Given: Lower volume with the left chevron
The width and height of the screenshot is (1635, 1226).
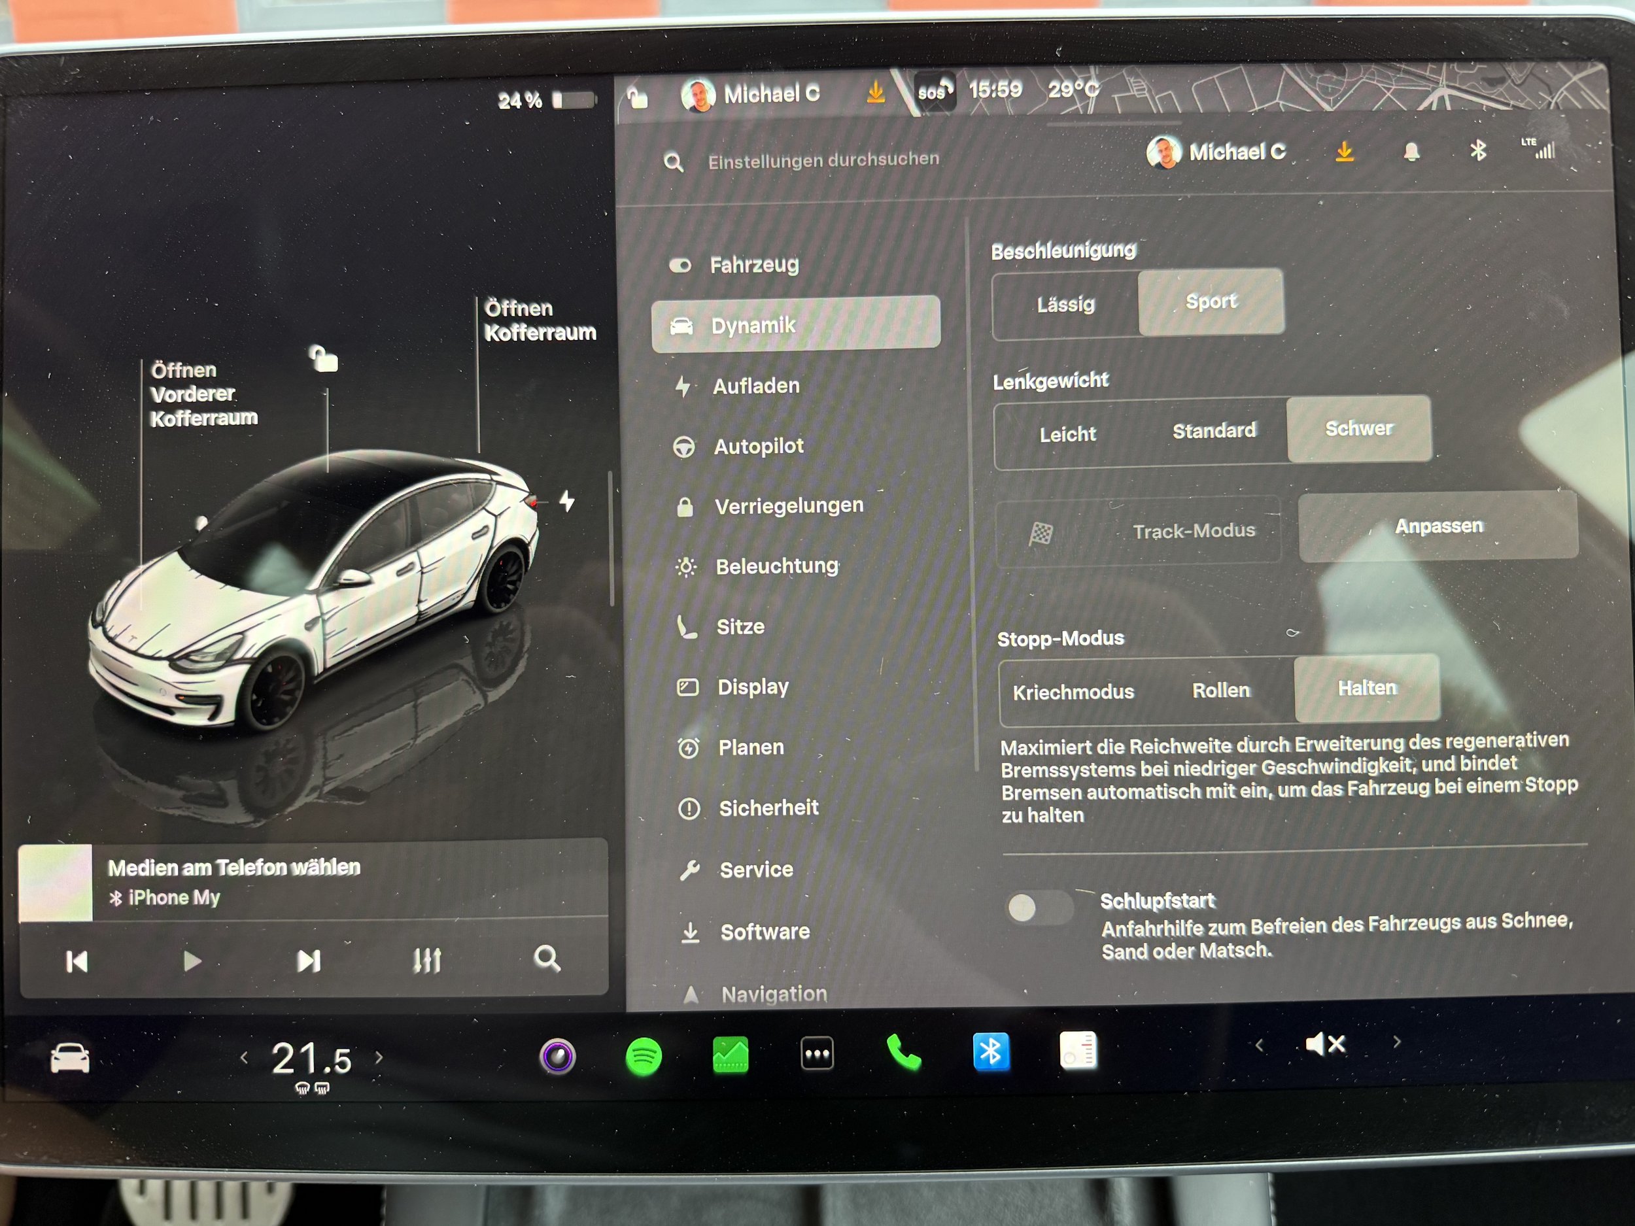Looking at the screenshot, I should click(x=1259, y=1045).
